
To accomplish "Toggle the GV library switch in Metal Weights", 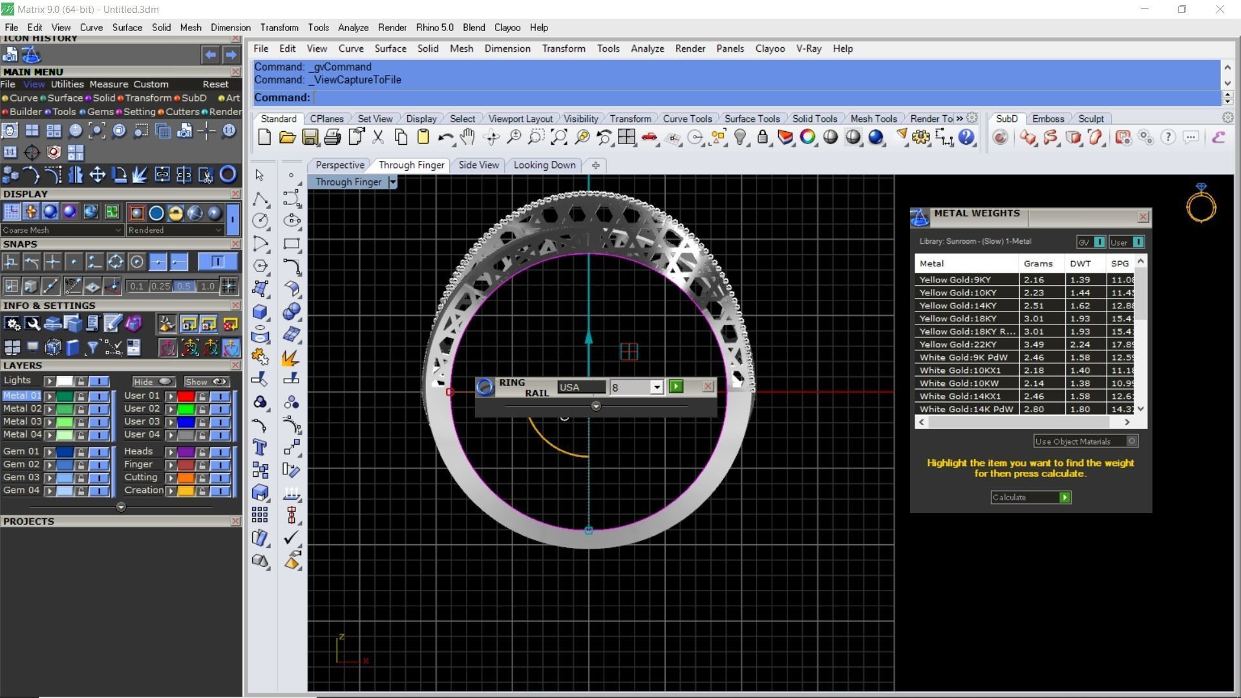I will point(1091,242).
